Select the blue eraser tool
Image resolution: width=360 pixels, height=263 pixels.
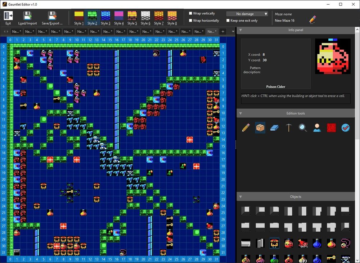274,128
